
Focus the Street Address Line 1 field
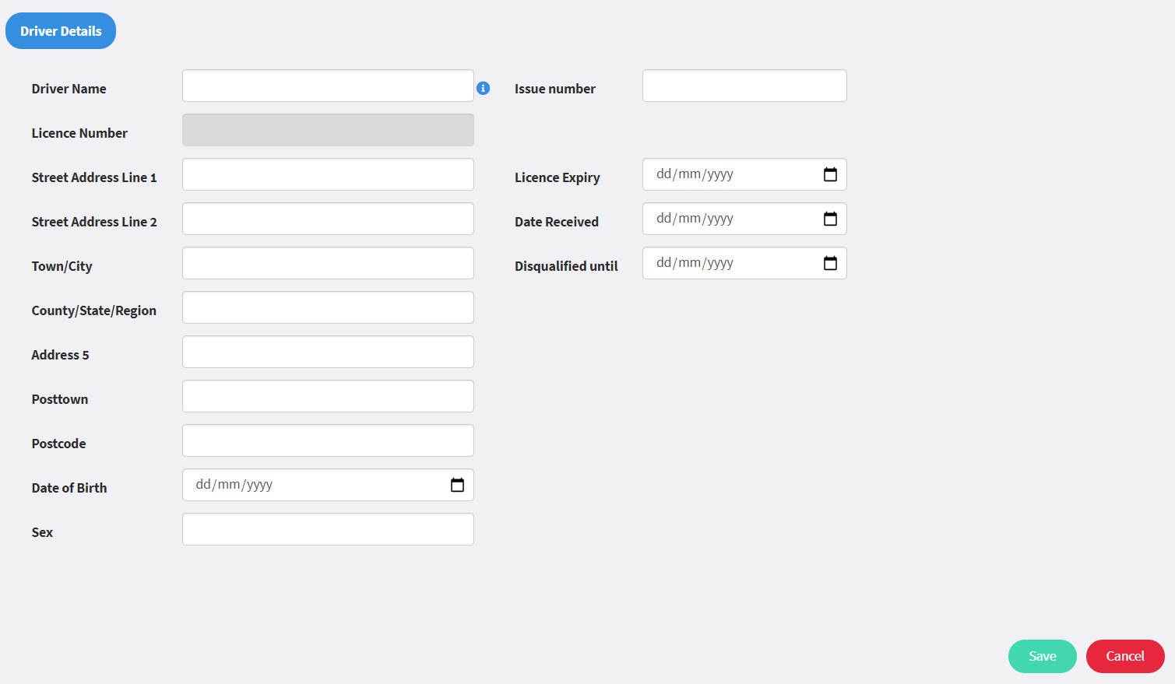[x=328, y=174]
